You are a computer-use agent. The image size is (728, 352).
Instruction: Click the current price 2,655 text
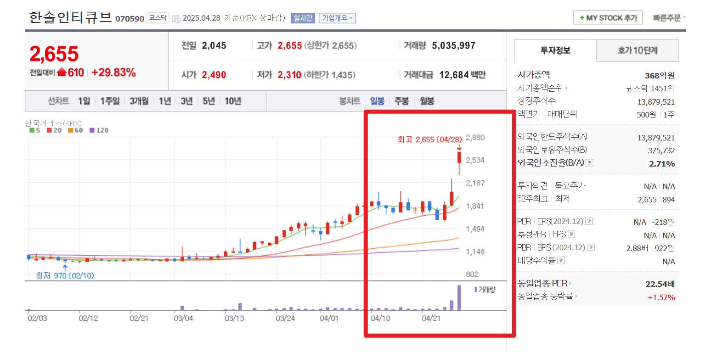(x=54, y=54)
